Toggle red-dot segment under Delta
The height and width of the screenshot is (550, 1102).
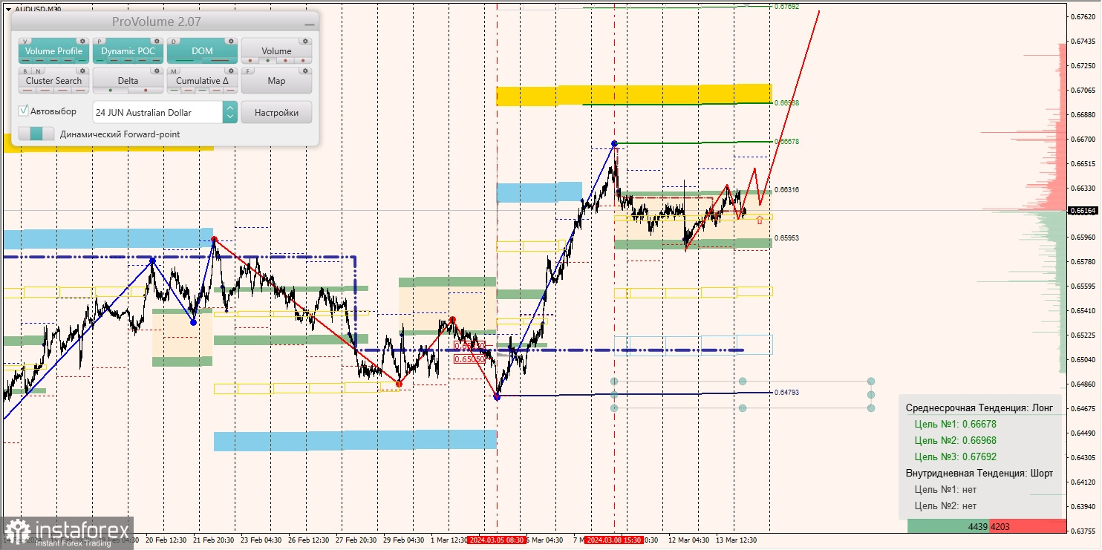click(x=146, y=91)
